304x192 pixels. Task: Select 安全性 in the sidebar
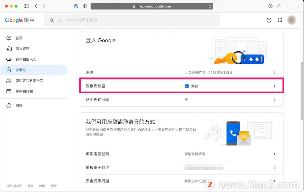point(34,70)
